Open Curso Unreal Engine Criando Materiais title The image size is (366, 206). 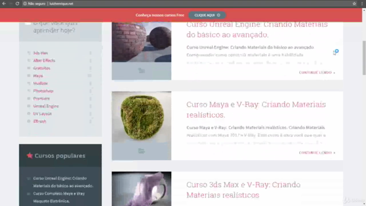(x=257, y=29)
